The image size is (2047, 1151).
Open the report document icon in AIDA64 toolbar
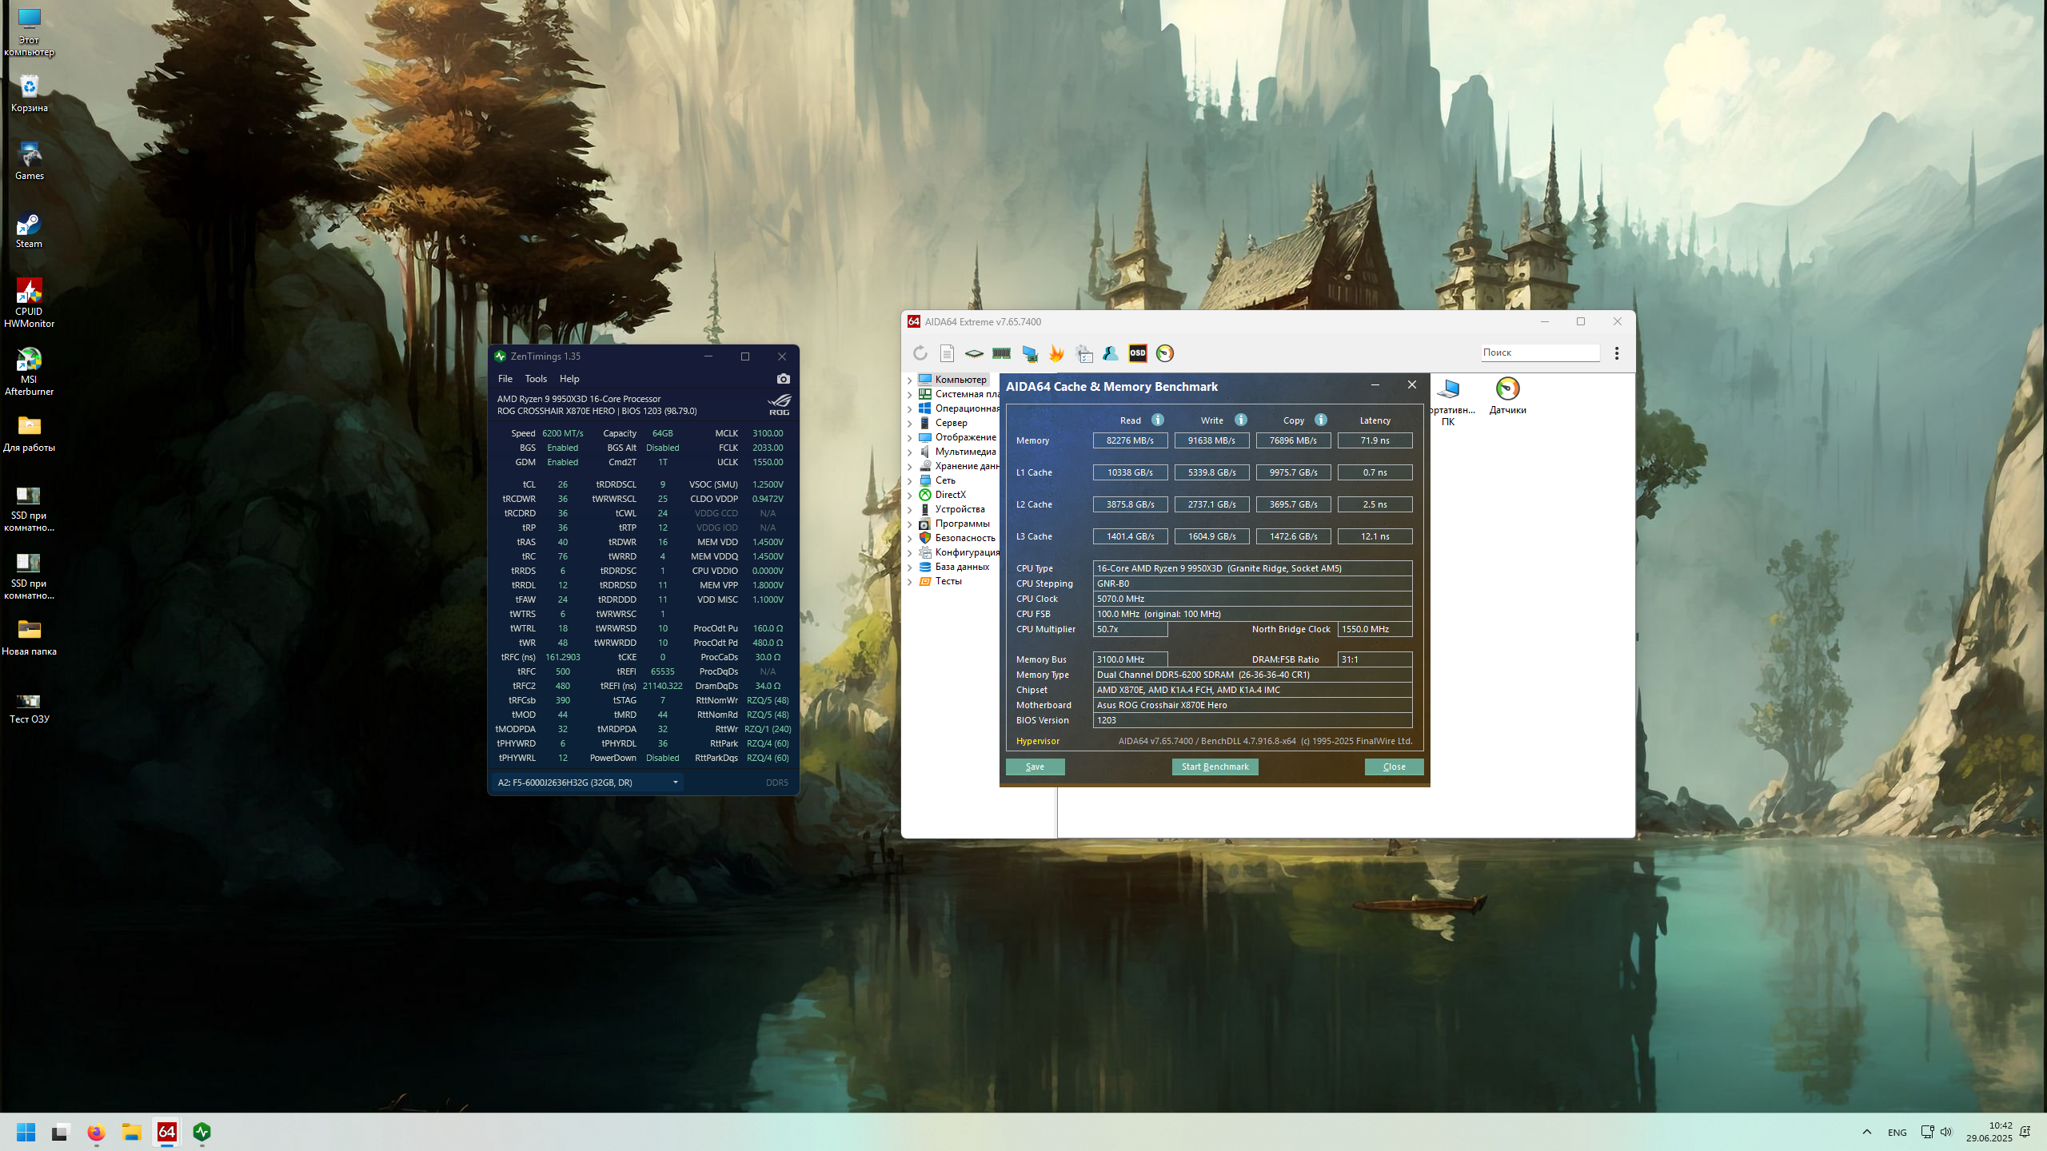coord(947,353)
